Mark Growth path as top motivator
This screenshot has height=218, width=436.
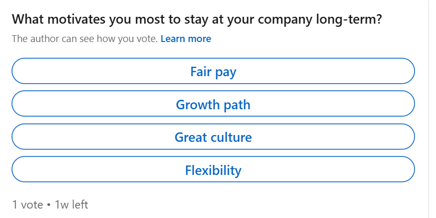point(213,104)
